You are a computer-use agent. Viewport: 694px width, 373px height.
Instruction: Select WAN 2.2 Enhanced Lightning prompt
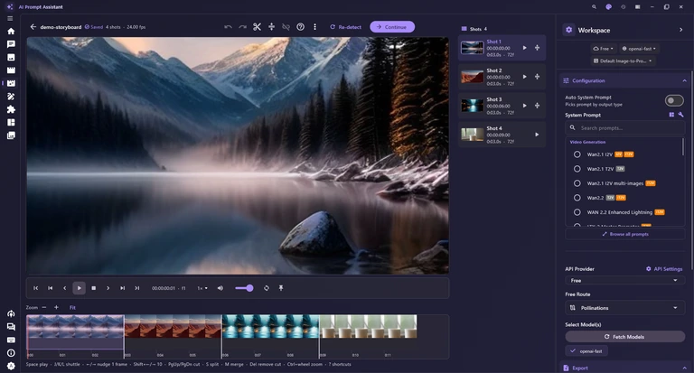[577, 212]
